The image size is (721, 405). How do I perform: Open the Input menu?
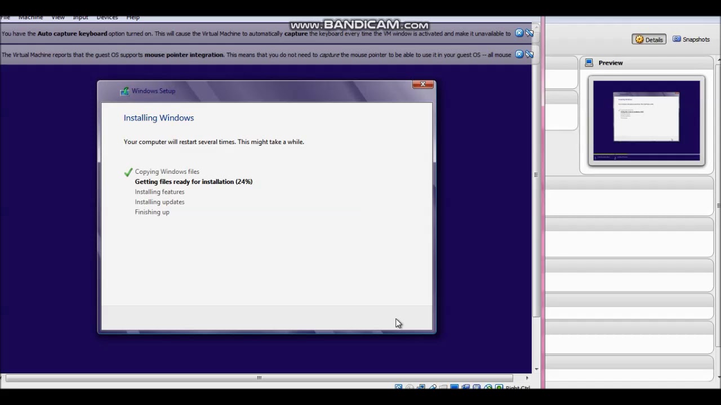(x=81, y=17)
